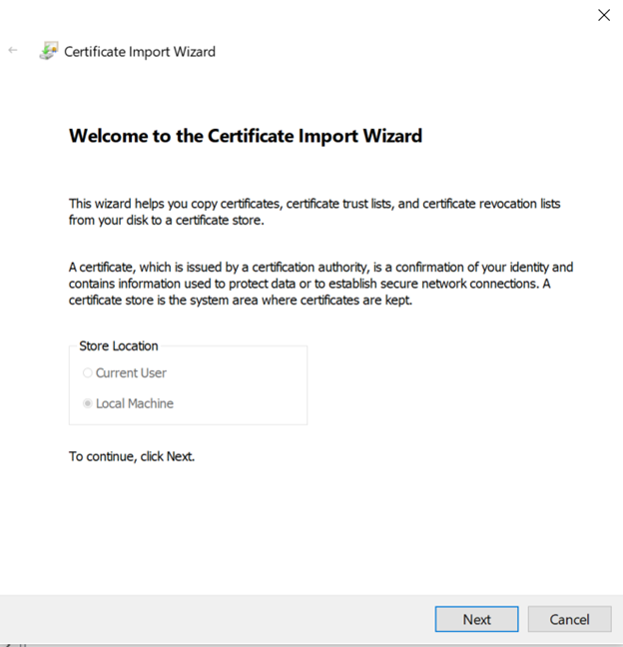Click the "Store Location" group label

tap(118, 346)
